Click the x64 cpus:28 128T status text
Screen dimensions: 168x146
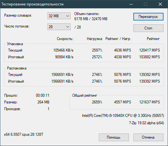24,134
